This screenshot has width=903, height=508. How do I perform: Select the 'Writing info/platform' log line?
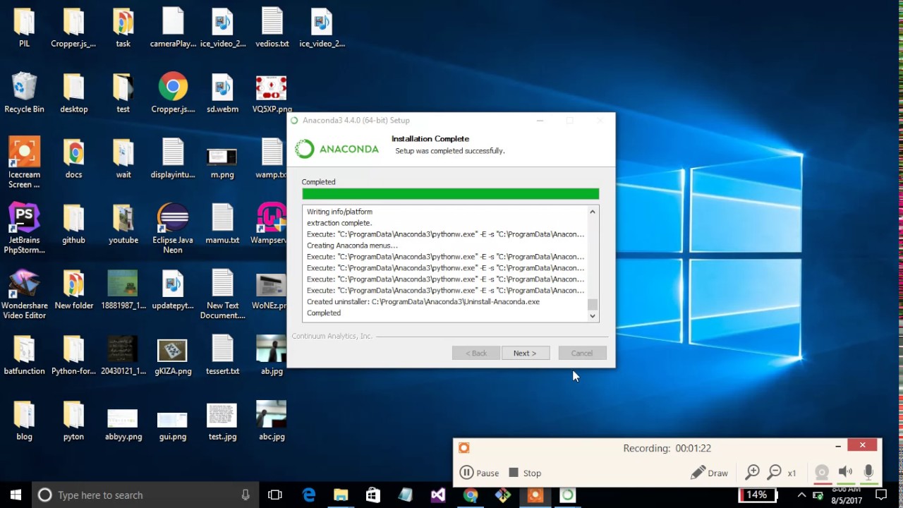339,212
